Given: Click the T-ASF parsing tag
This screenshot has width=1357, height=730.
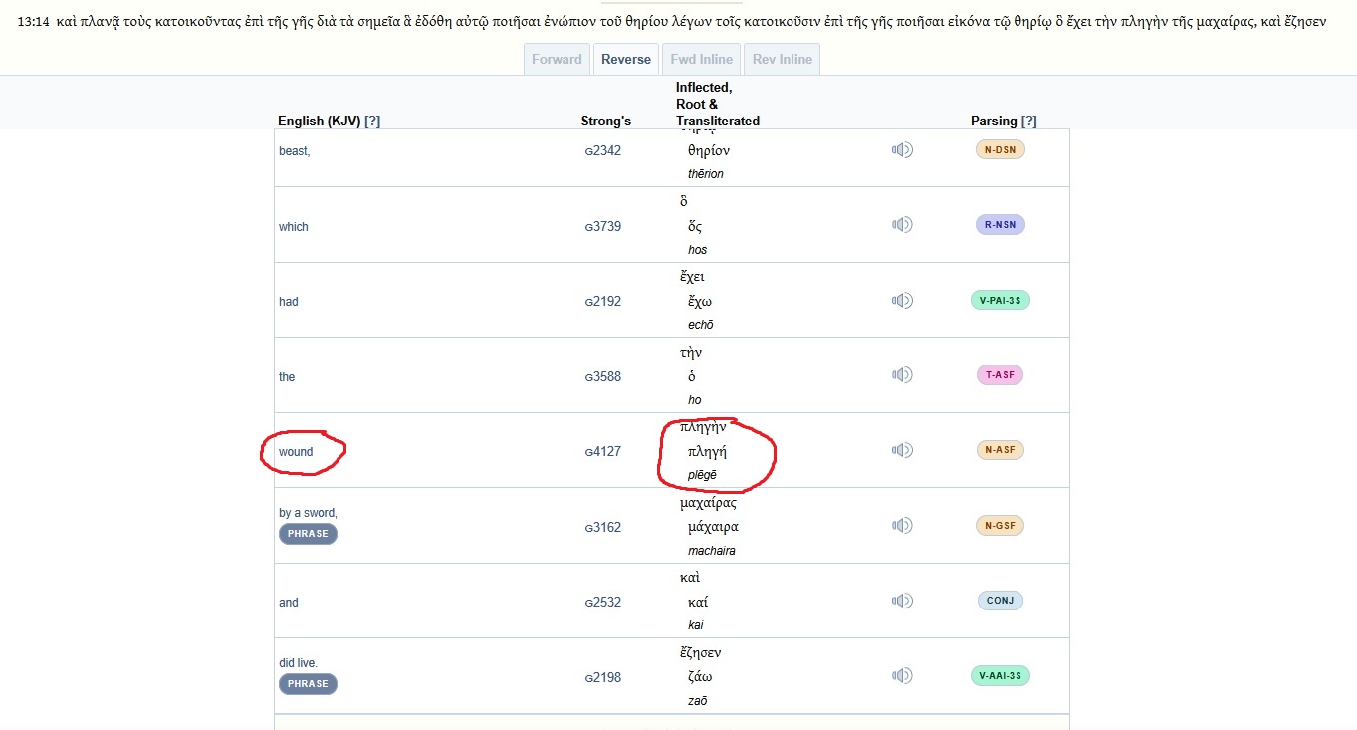Looking at the screenshot, I should [x=1000, y=375].
